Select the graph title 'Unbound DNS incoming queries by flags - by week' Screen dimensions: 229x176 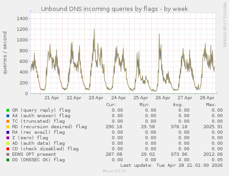tap(114, 9)
